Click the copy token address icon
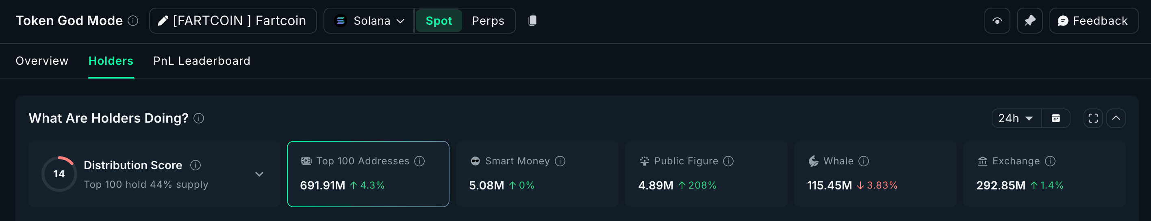The height and width of the screenshot is (221, 1151). pos(532,21)
